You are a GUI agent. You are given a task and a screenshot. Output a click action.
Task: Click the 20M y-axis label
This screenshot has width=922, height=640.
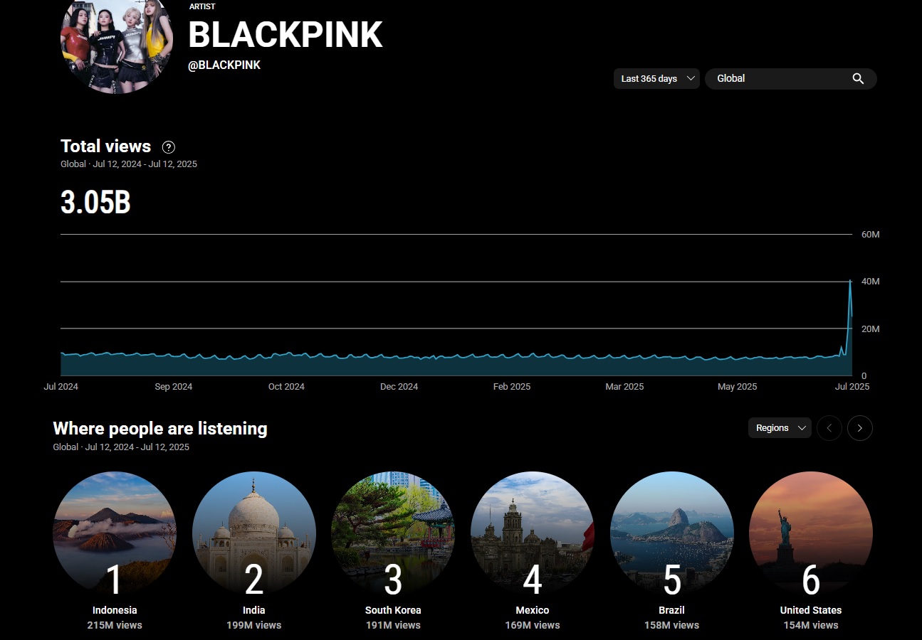tap(871, 329)
